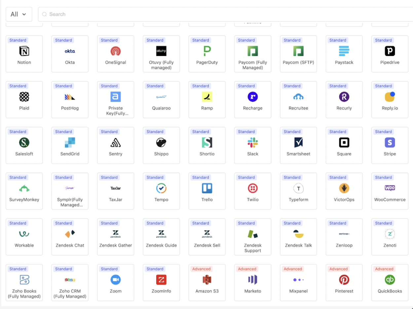Click the Marketo connector name label
The height and width of the screenshot is (309, 413).
tap(253, 291)
